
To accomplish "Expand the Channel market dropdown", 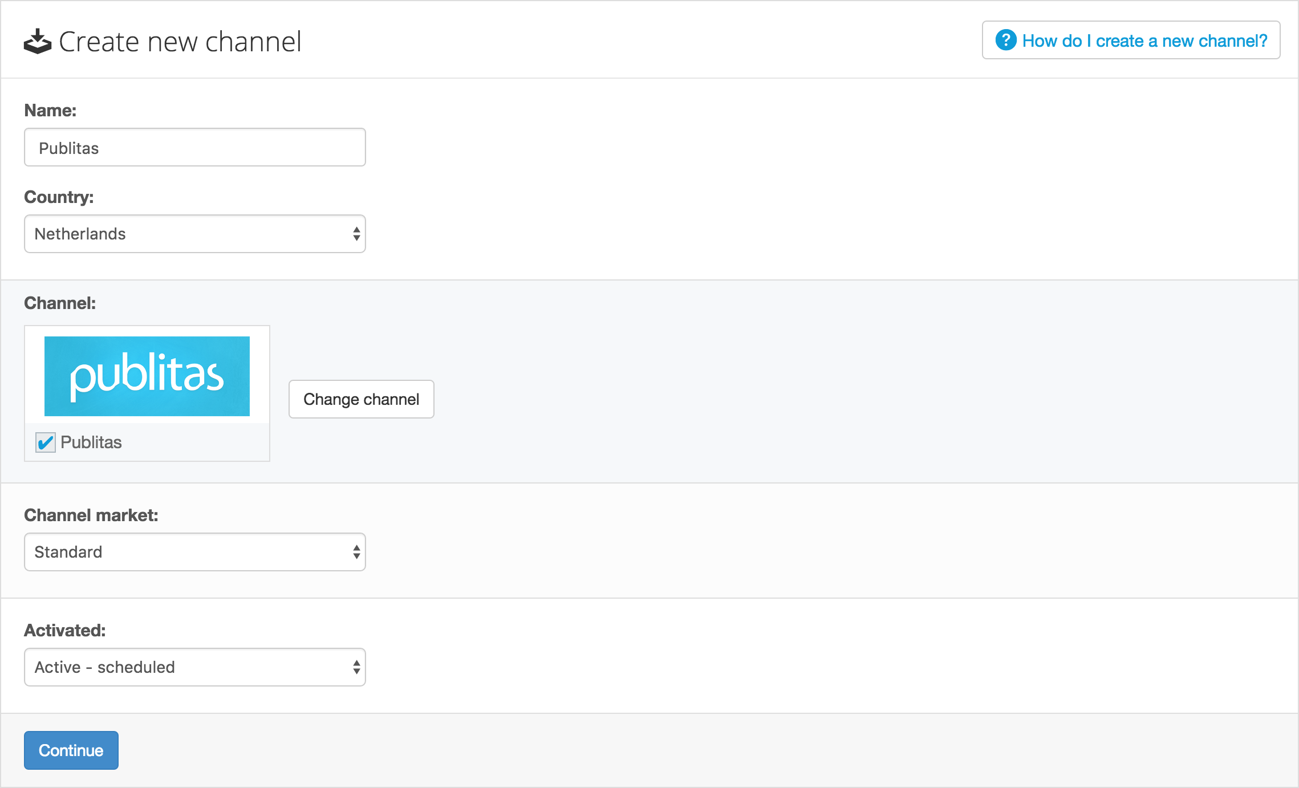I will tap(194, 551).
